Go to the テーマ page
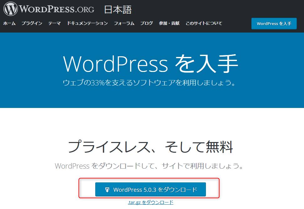 pyautogui.click(x=55, y=23)
